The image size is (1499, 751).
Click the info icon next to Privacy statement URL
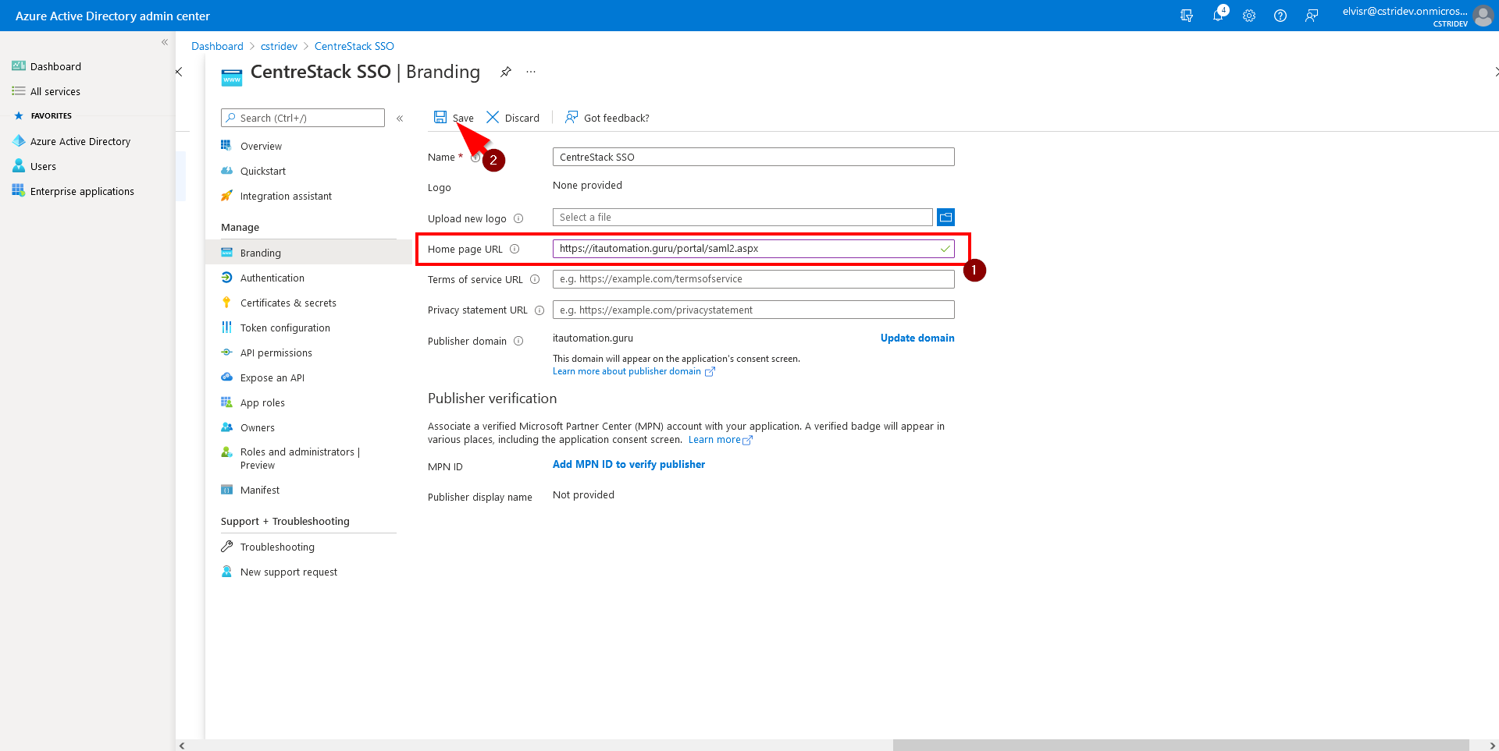click(x=539, y=310)
